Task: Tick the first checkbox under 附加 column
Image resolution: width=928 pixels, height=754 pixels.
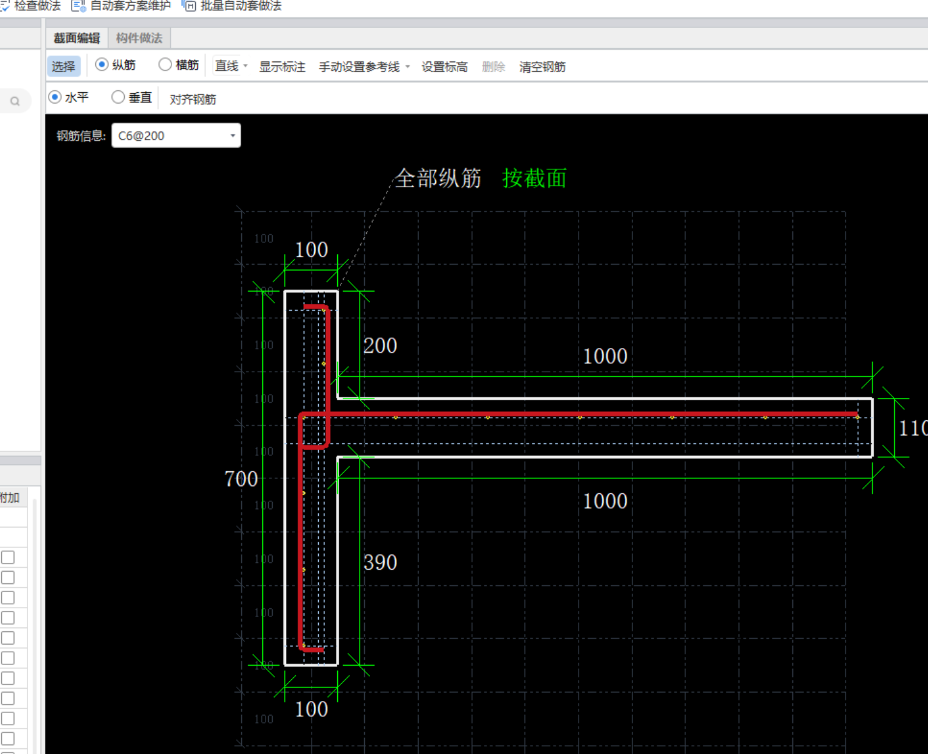Action: click(x=8, y=558)
